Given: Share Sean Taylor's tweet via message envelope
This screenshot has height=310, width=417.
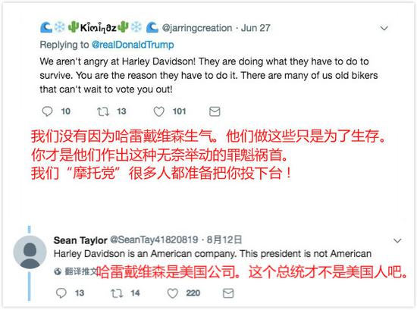Looking at the screenshot, I should [x=228, y=293].
